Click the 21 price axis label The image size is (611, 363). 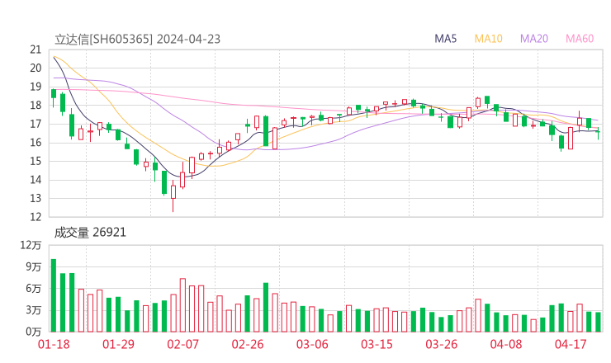(x=36, y=49)
